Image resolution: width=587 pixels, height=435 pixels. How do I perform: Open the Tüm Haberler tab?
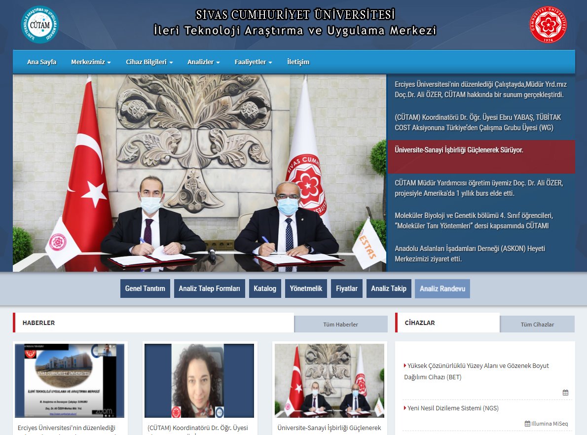[341, 324]
